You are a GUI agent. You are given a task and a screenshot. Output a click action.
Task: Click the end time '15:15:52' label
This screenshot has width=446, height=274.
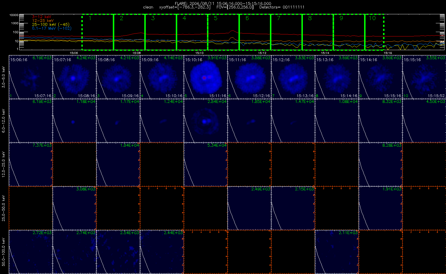[436, 96]
